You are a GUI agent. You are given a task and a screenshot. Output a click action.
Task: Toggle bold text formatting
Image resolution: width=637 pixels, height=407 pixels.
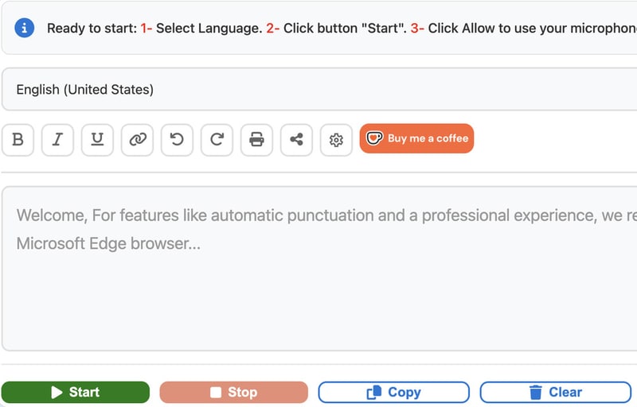[x=18, y=140]
